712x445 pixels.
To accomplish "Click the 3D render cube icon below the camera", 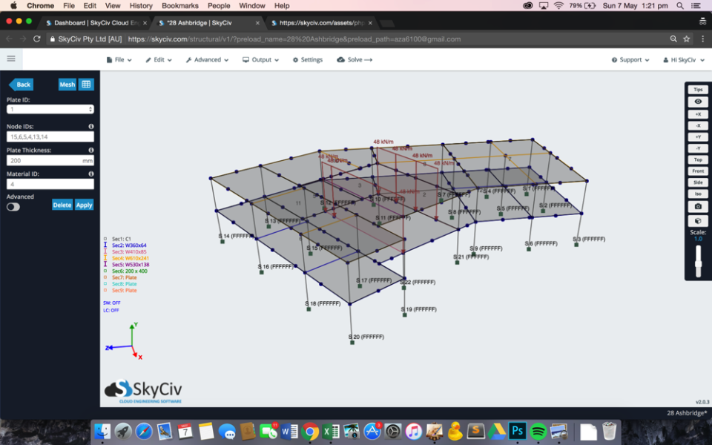I will 697,220.
